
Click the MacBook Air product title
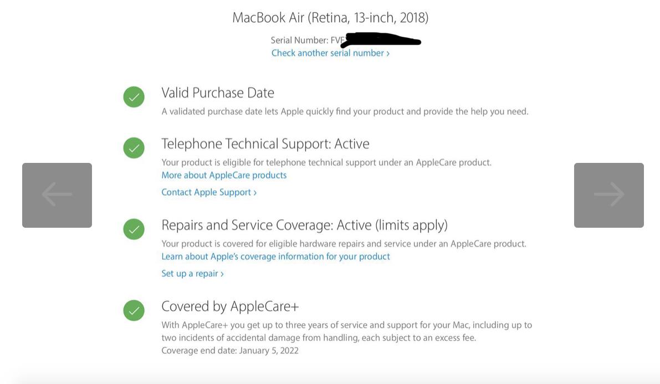click(330, 17)
